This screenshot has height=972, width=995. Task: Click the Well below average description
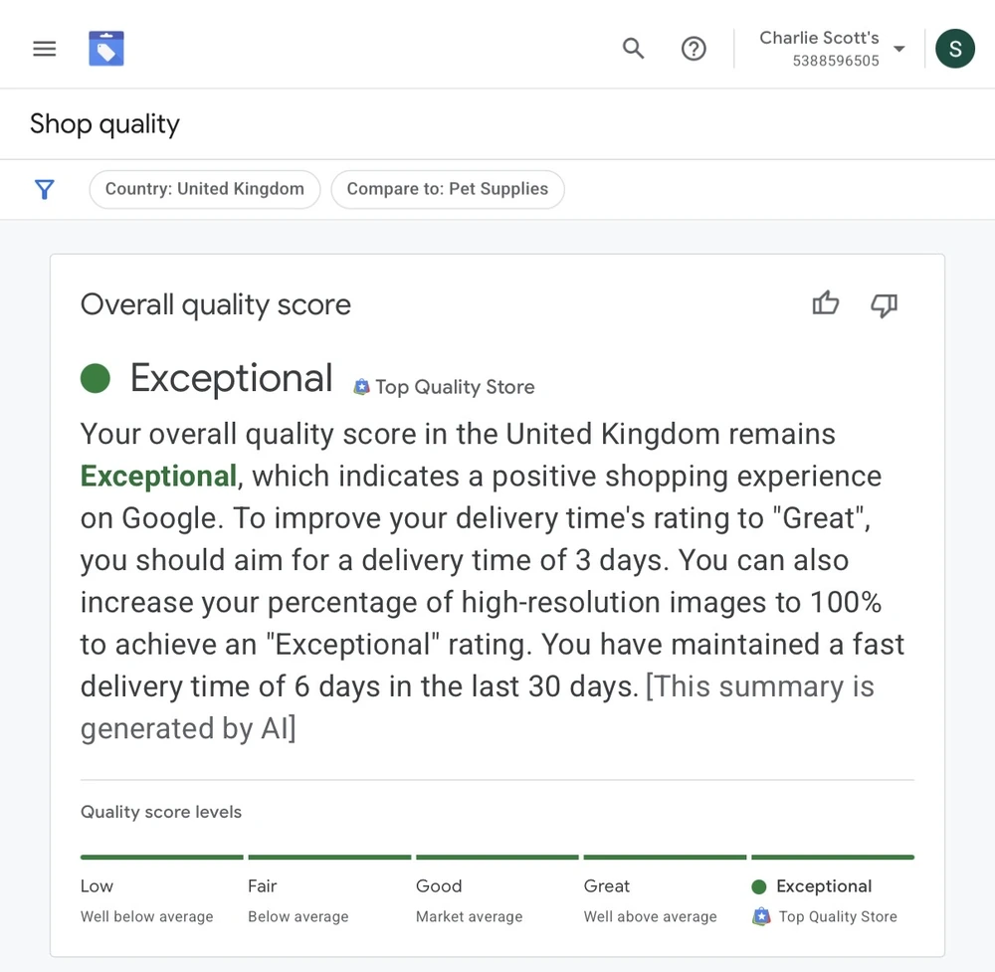pyautogui.click(x=146, y=916)
